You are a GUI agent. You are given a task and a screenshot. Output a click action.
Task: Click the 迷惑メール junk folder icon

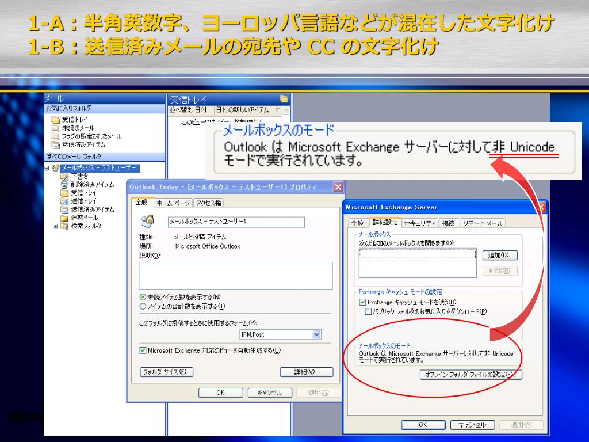tap(64, 218)
